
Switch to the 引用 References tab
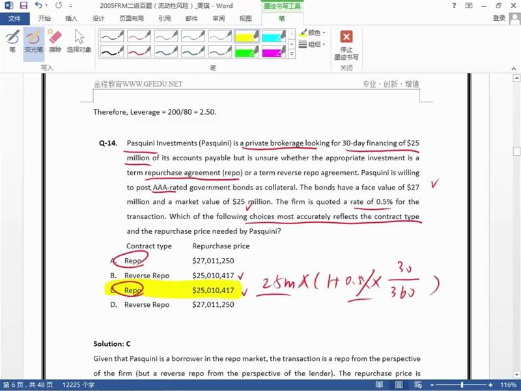pos(165,18)
